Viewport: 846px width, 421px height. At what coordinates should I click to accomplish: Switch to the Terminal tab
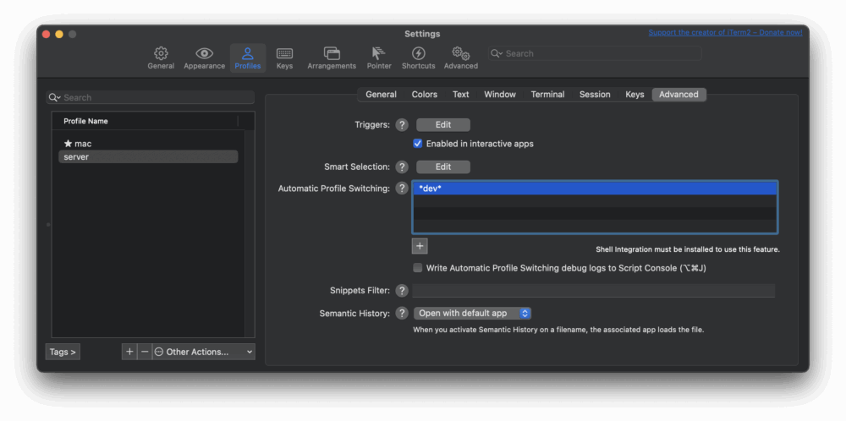click(x=547, y=95)
